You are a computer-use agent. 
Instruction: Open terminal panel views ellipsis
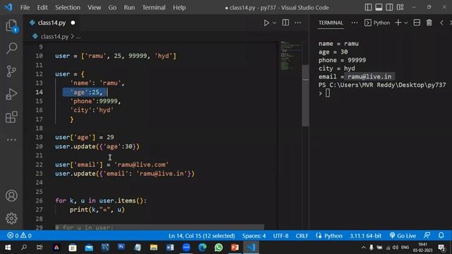click(355, 23)
